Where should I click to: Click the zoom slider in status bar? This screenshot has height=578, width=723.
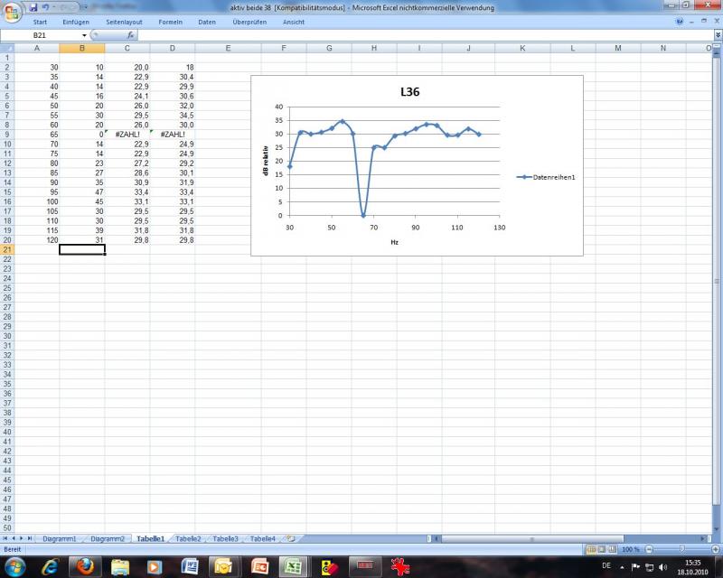tap(681, 549)
